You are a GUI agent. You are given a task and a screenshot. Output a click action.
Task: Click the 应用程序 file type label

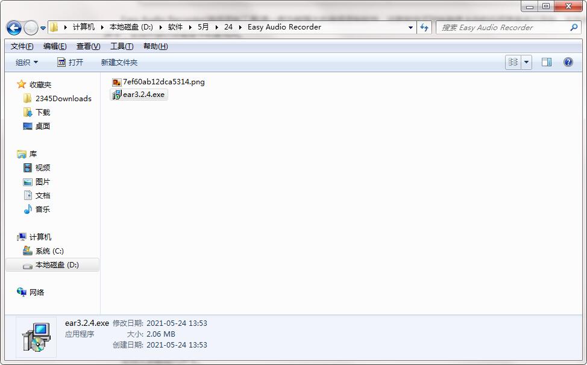point(80,334)
